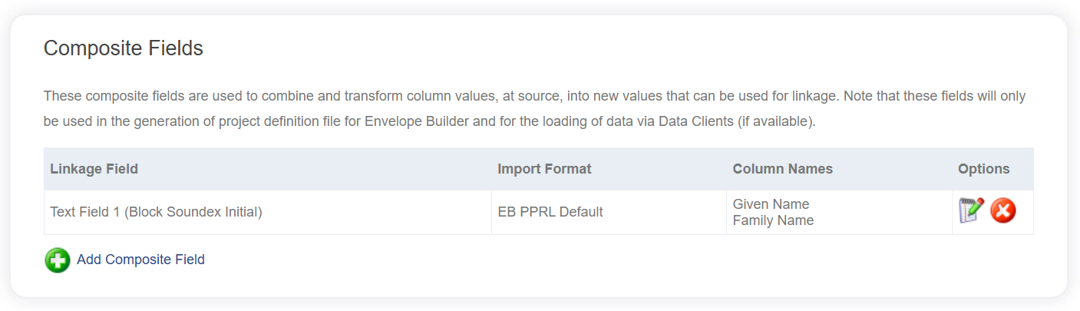Click the edit notepad icon for Text Field 1

point(971,210)
